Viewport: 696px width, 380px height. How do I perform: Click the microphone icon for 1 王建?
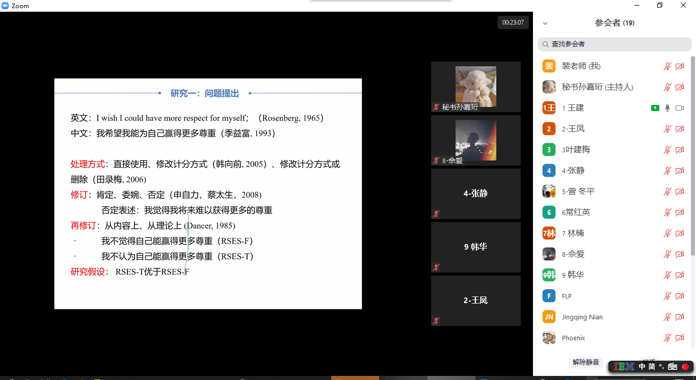click(667, 108)
